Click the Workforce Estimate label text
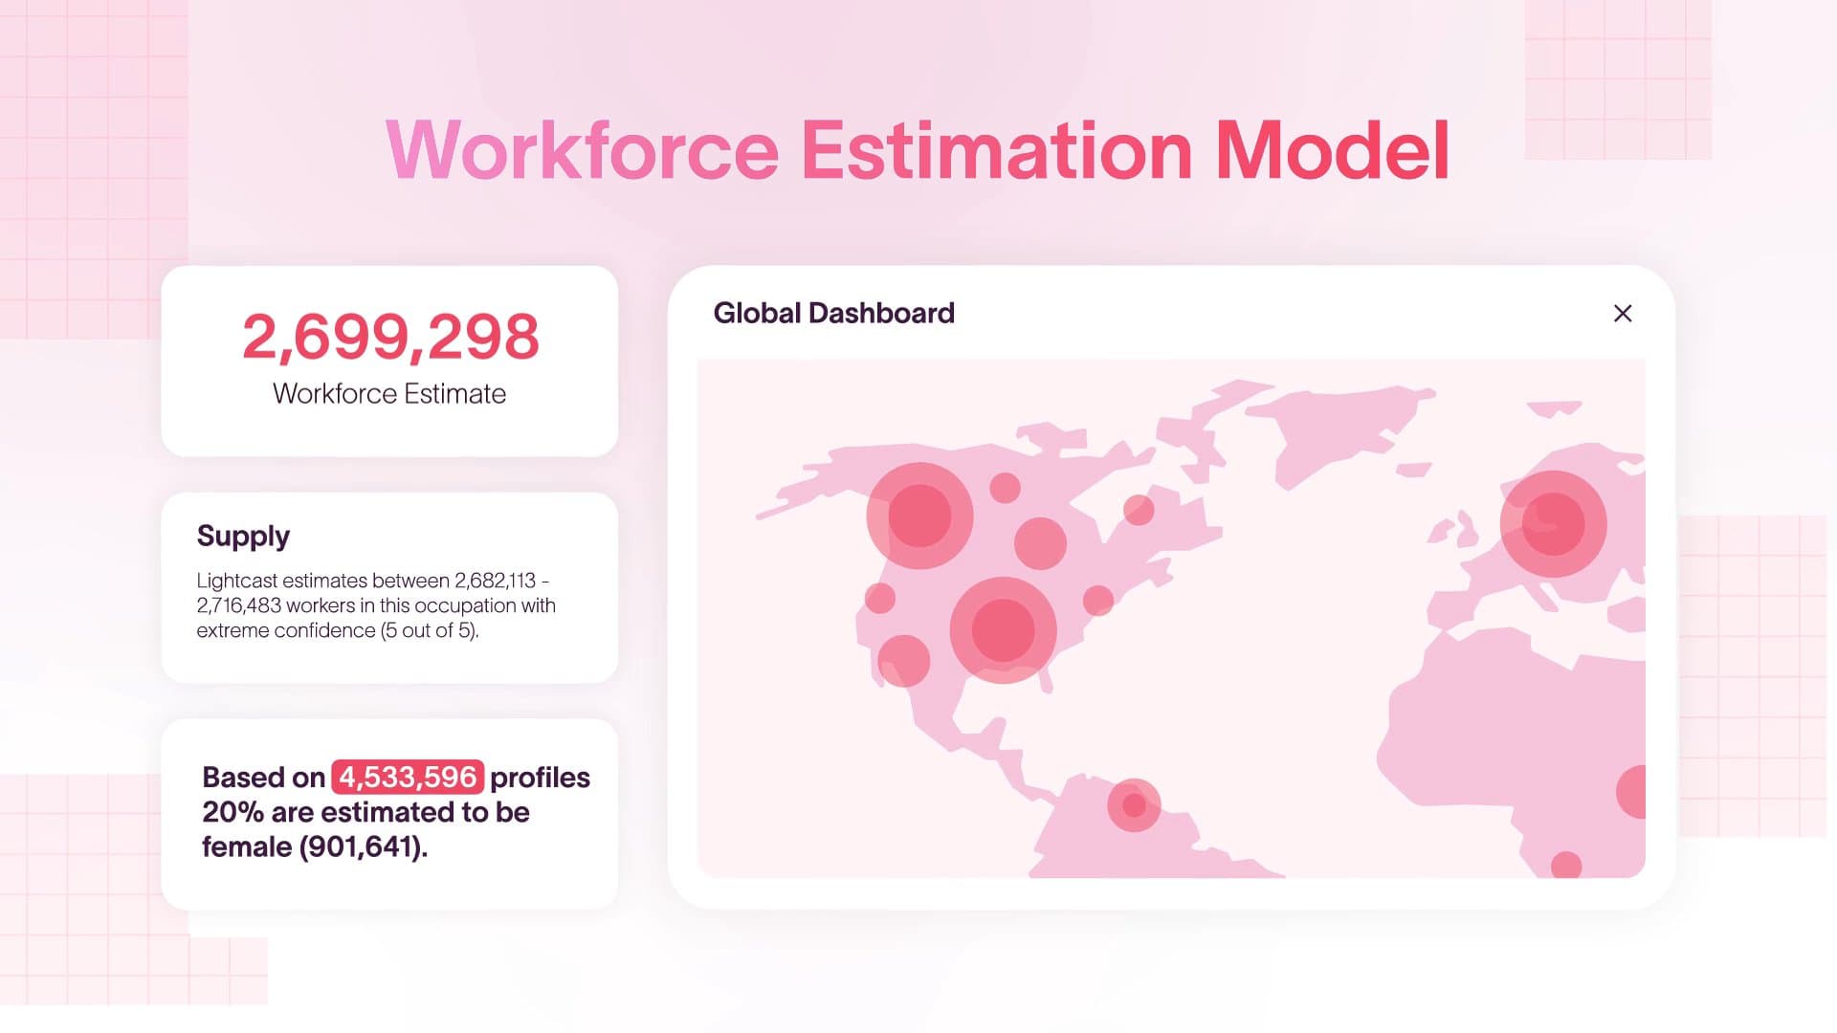Image resolution: width=1837 pixels, height=1033 pixels. click(x=388, y=393)
